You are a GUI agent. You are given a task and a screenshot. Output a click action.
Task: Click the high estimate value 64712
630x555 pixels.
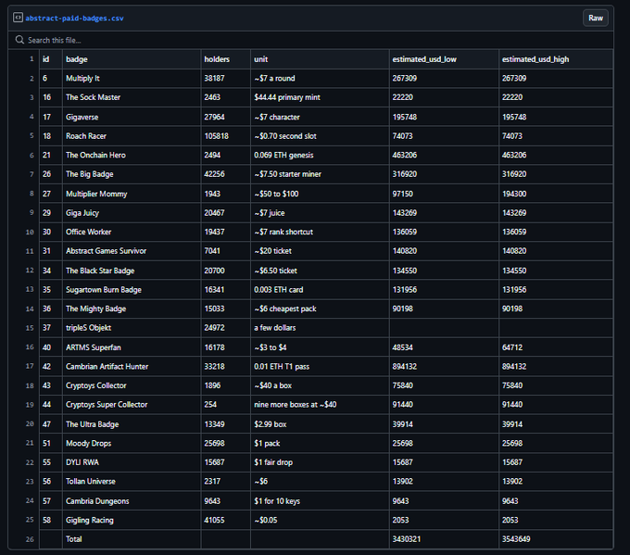(x=512, y=347)
